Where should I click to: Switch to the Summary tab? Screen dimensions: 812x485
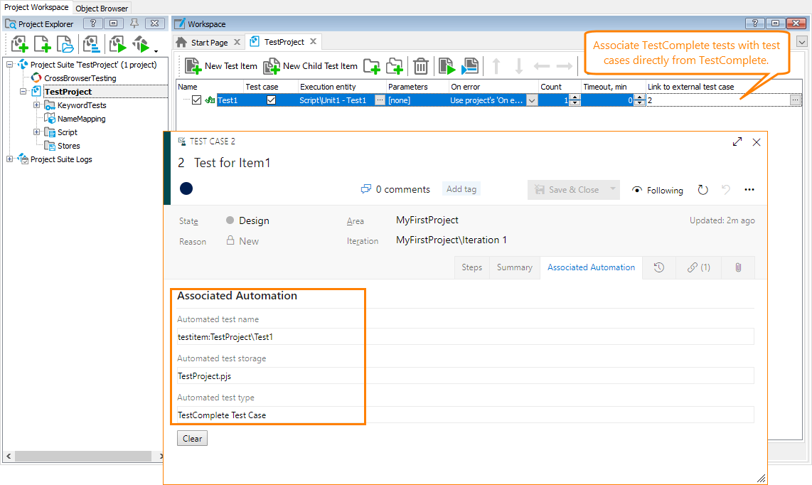pyautogui.click(x=514, y=267)
